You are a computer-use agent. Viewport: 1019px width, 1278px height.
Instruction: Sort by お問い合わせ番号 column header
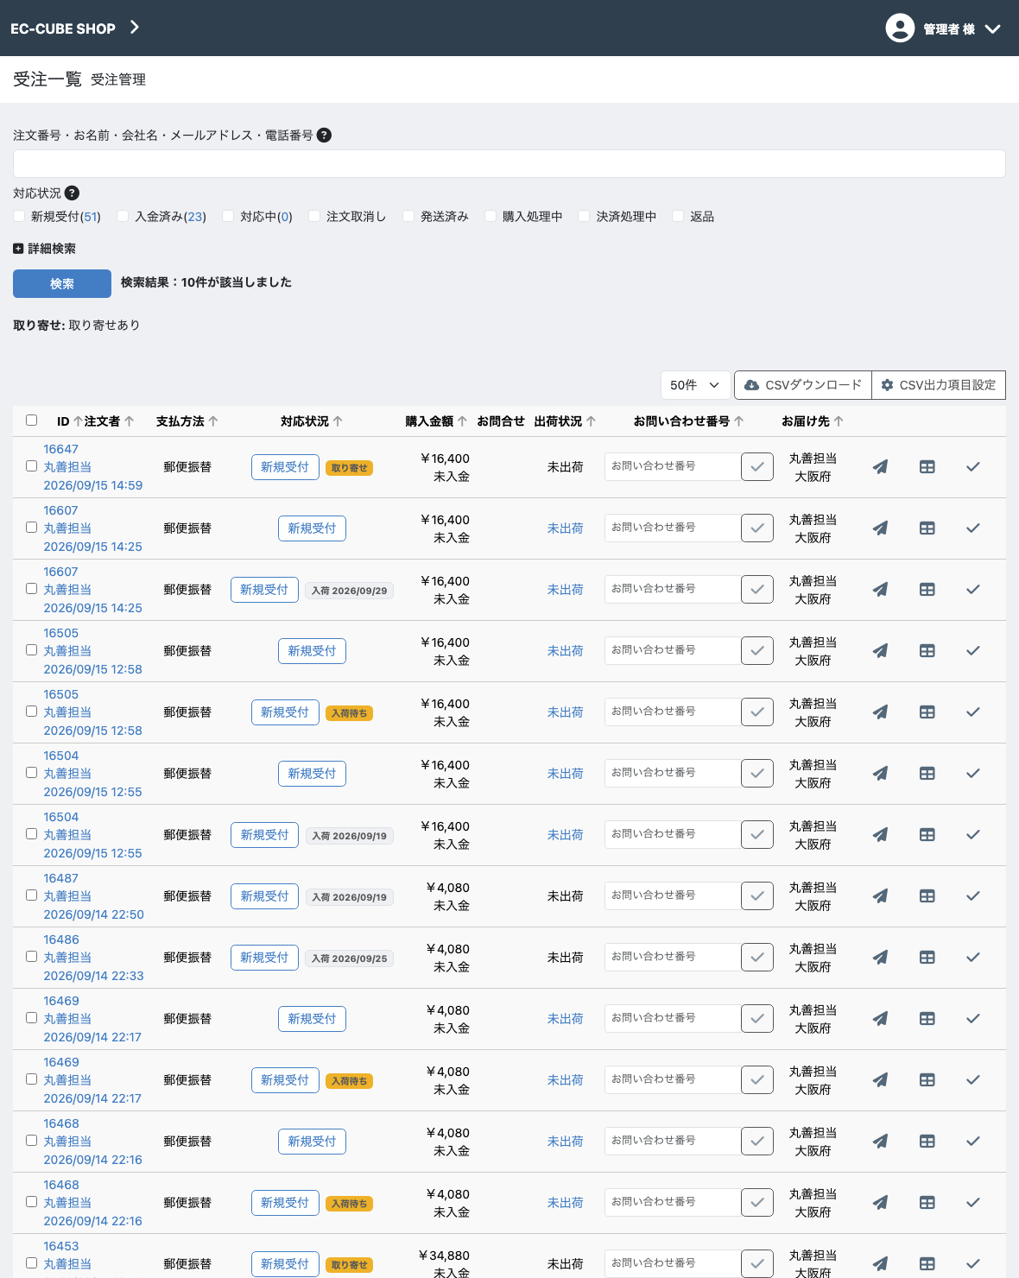tap(688, 421)
